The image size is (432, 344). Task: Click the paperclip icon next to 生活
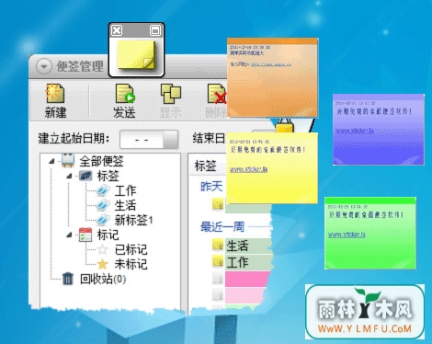(103, 205)
